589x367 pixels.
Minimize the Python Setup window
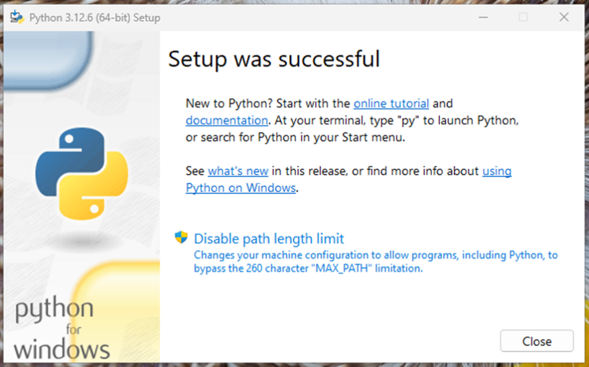[483, 17]
